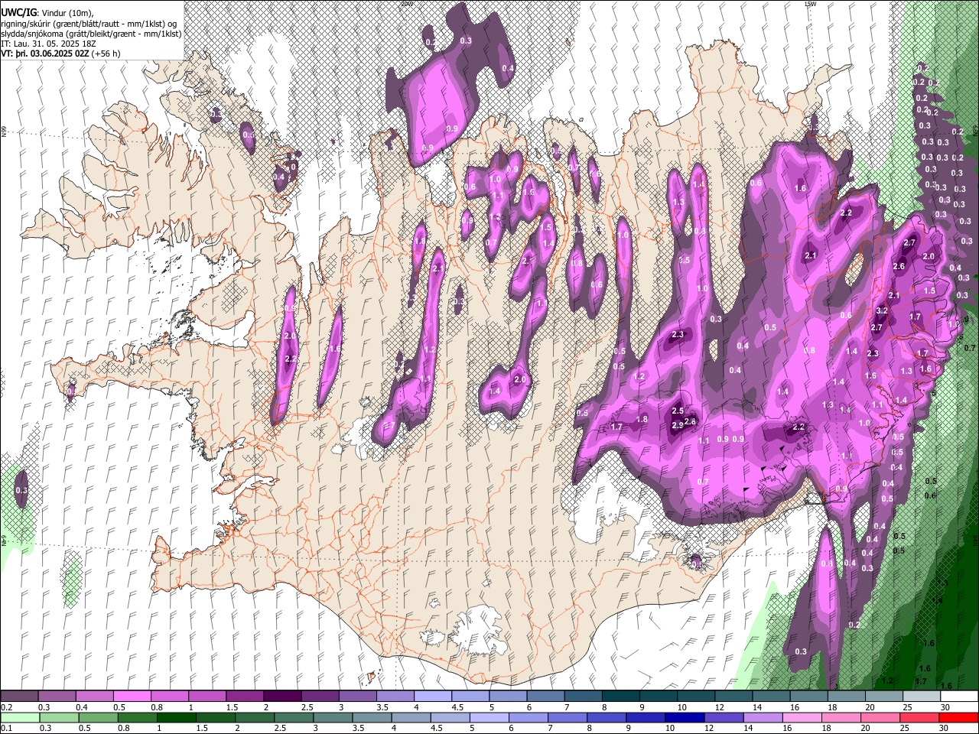Click the white top-row swatch after 30
Image resolution: width=979 pixels, height=734 pixels.
tap(960, 697)
